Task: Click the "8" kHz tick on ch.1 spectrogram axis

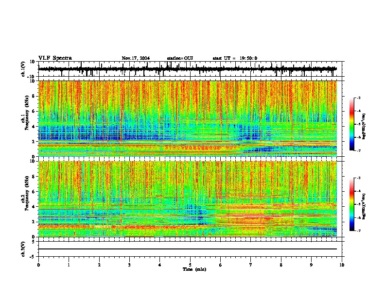Action: pyautogui.click(x=34, y=96)
